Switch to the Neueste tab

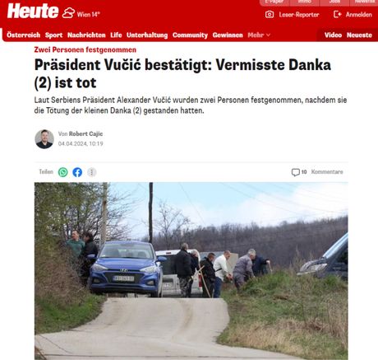coord(359,35)
